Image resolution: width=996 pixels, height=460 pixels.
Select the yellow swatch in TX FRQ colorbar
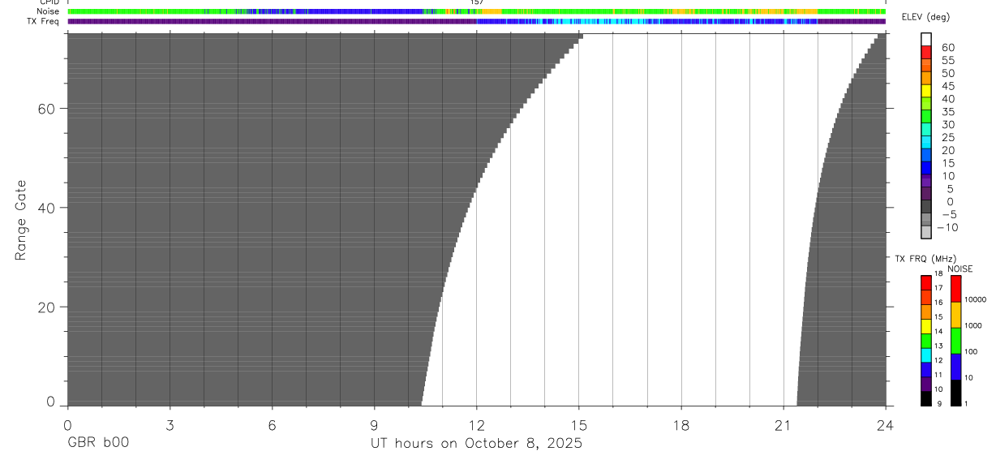pyautogui.click(x=926, y=326)
